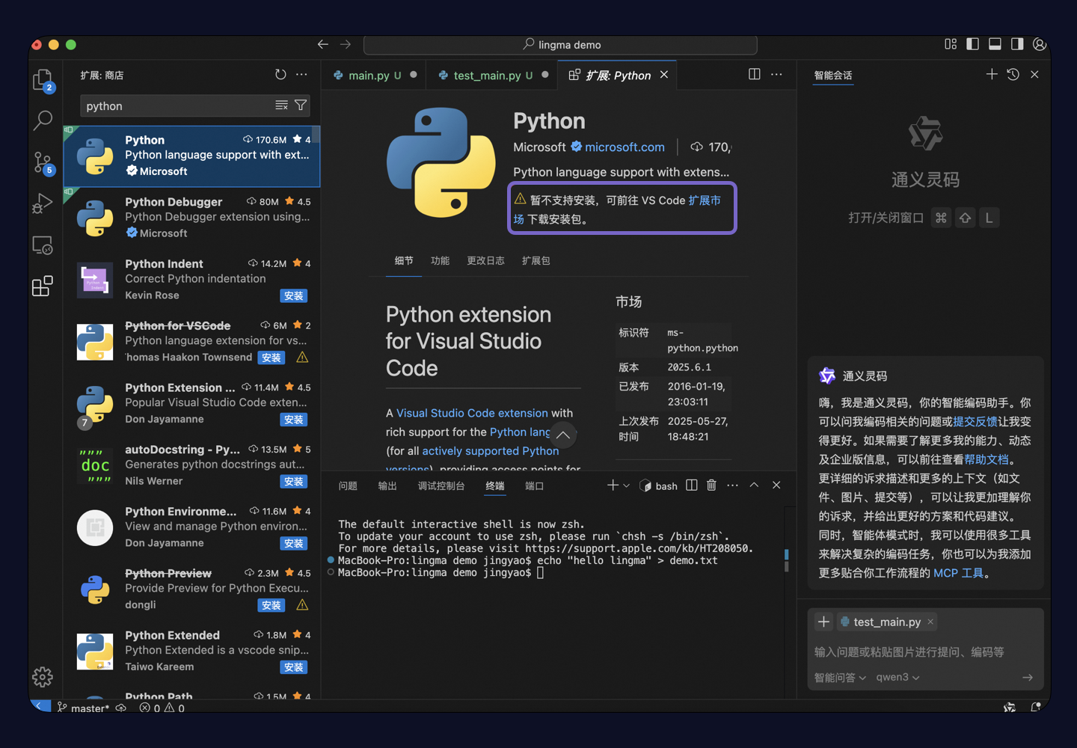Open the MCP 工具 link
Screen dimensions: 1077x748
[x=958, y=573]
